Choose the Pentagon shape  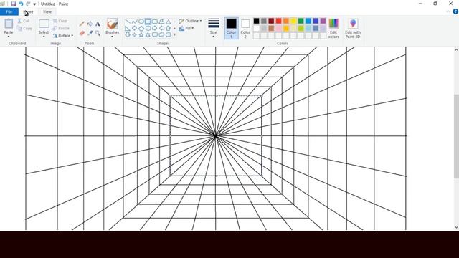[x=141, y=28]
